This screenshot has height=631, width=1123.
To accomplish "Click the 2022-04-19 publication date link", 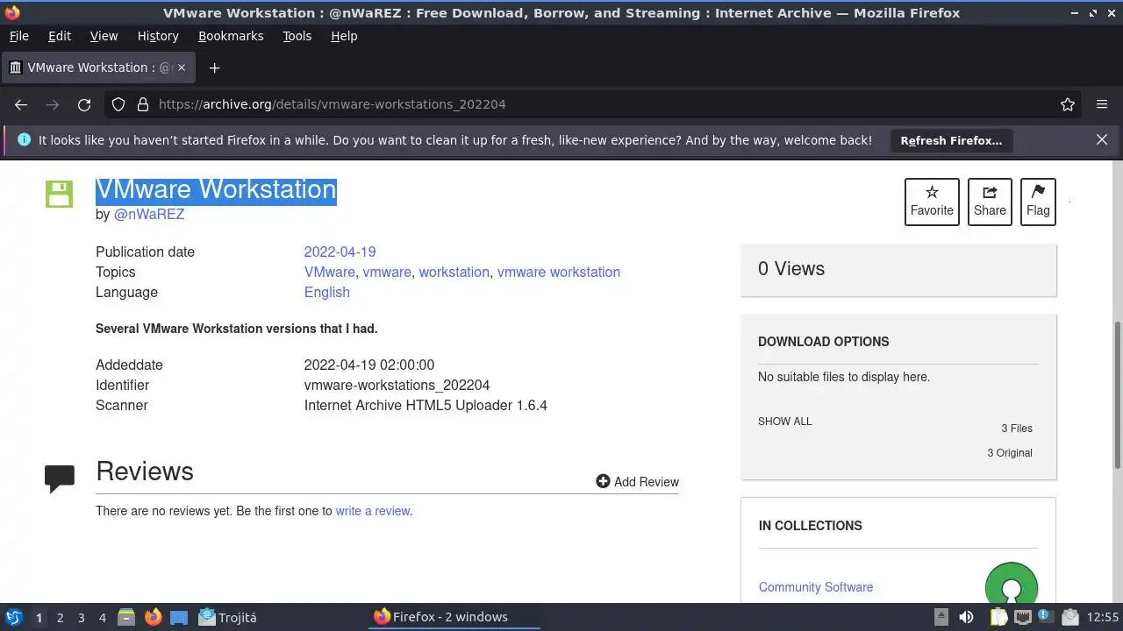I will click(x=340, y=252).
